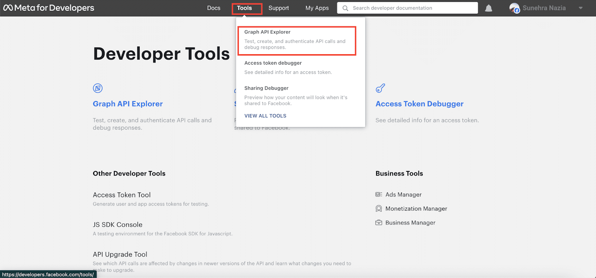596x278 pixels.
Task: Select Graph API Explorer in dropdown menu
Action: click(x=267, y=32)
